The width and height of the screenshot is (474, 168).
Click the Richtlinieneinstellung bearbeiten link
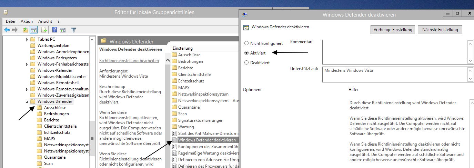coord(129,61)
